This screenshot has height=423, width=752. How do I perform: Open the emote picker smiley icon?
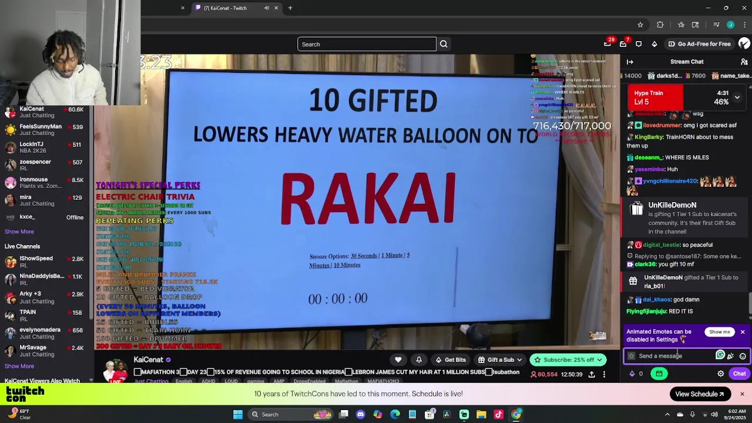coord(743,356)
